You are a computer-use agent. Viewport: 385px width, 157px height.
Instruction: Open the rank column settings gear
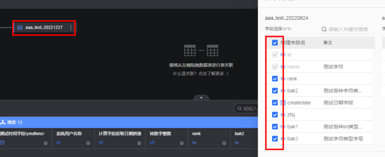point(224,143)
